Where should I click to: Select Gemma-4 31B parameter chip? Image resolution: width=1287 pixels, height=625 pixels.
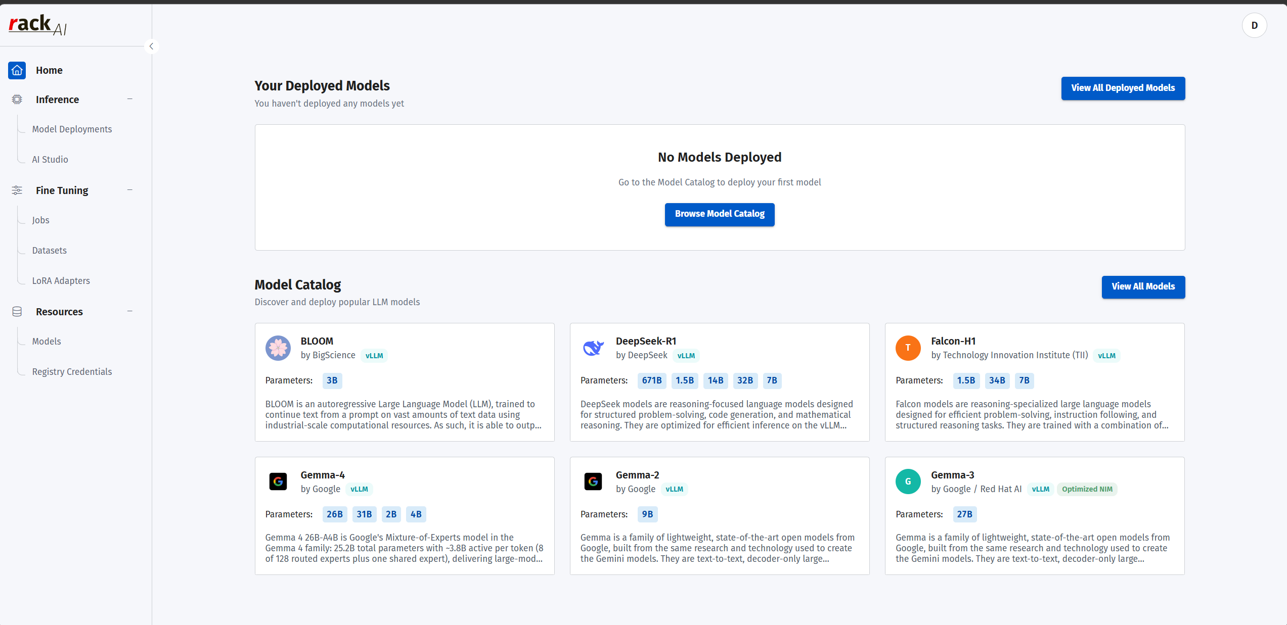point(364,514)
